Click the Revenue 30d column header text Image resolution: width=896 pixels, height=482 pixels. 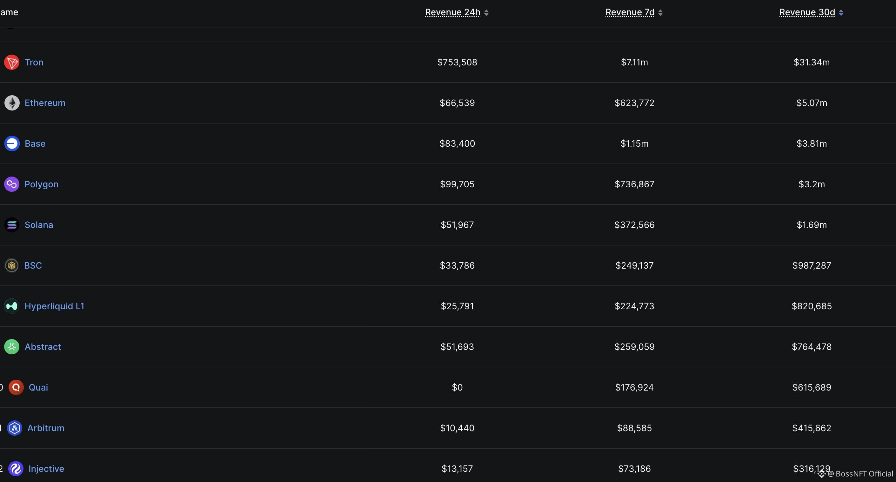tap(807, 12)
